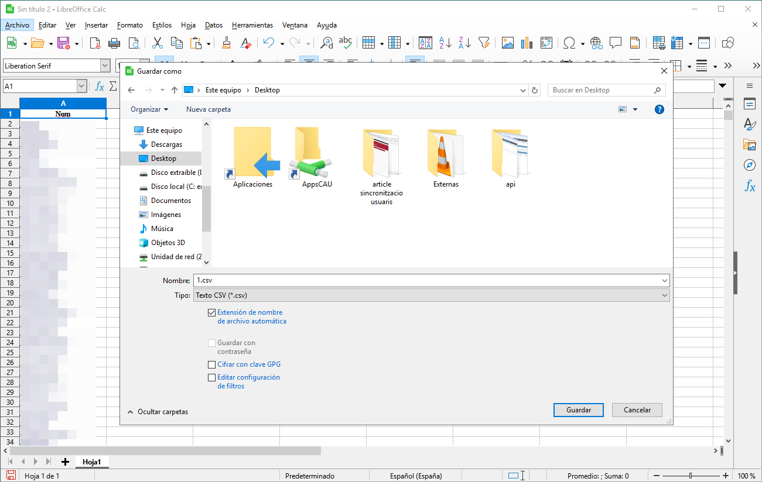This screenshot has width=762, height=482.
Task: Open the Paste options dropdown arrow
Action: [209, 43]
